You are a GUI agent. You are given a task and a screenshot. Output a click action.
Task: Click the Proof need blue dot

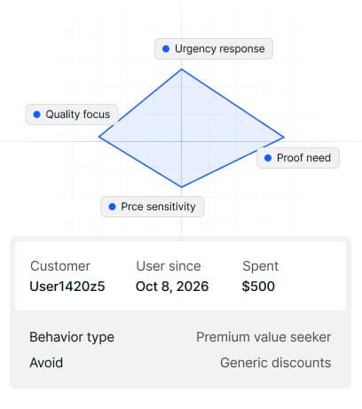click(268, 158)
